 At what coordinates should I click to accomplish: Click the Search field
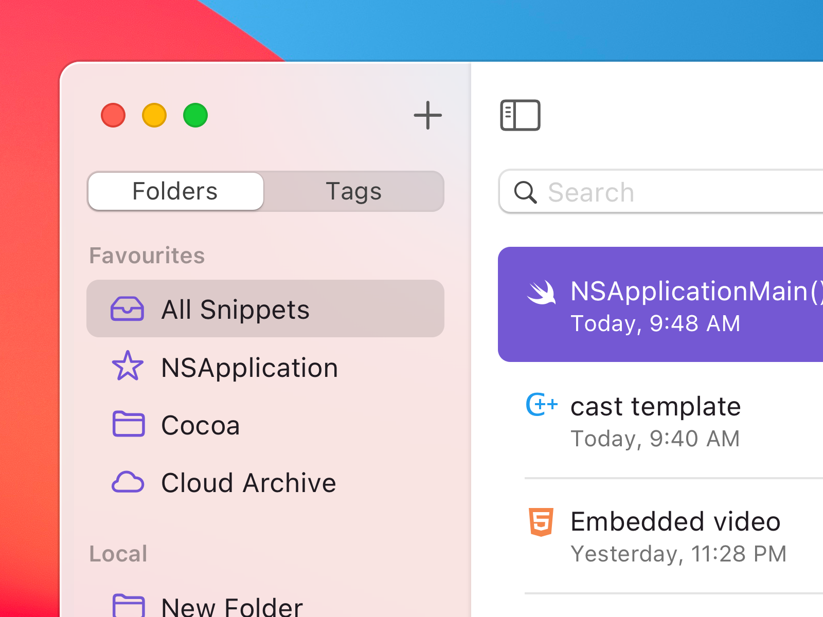pyautogui.click(x=661, y=191)
